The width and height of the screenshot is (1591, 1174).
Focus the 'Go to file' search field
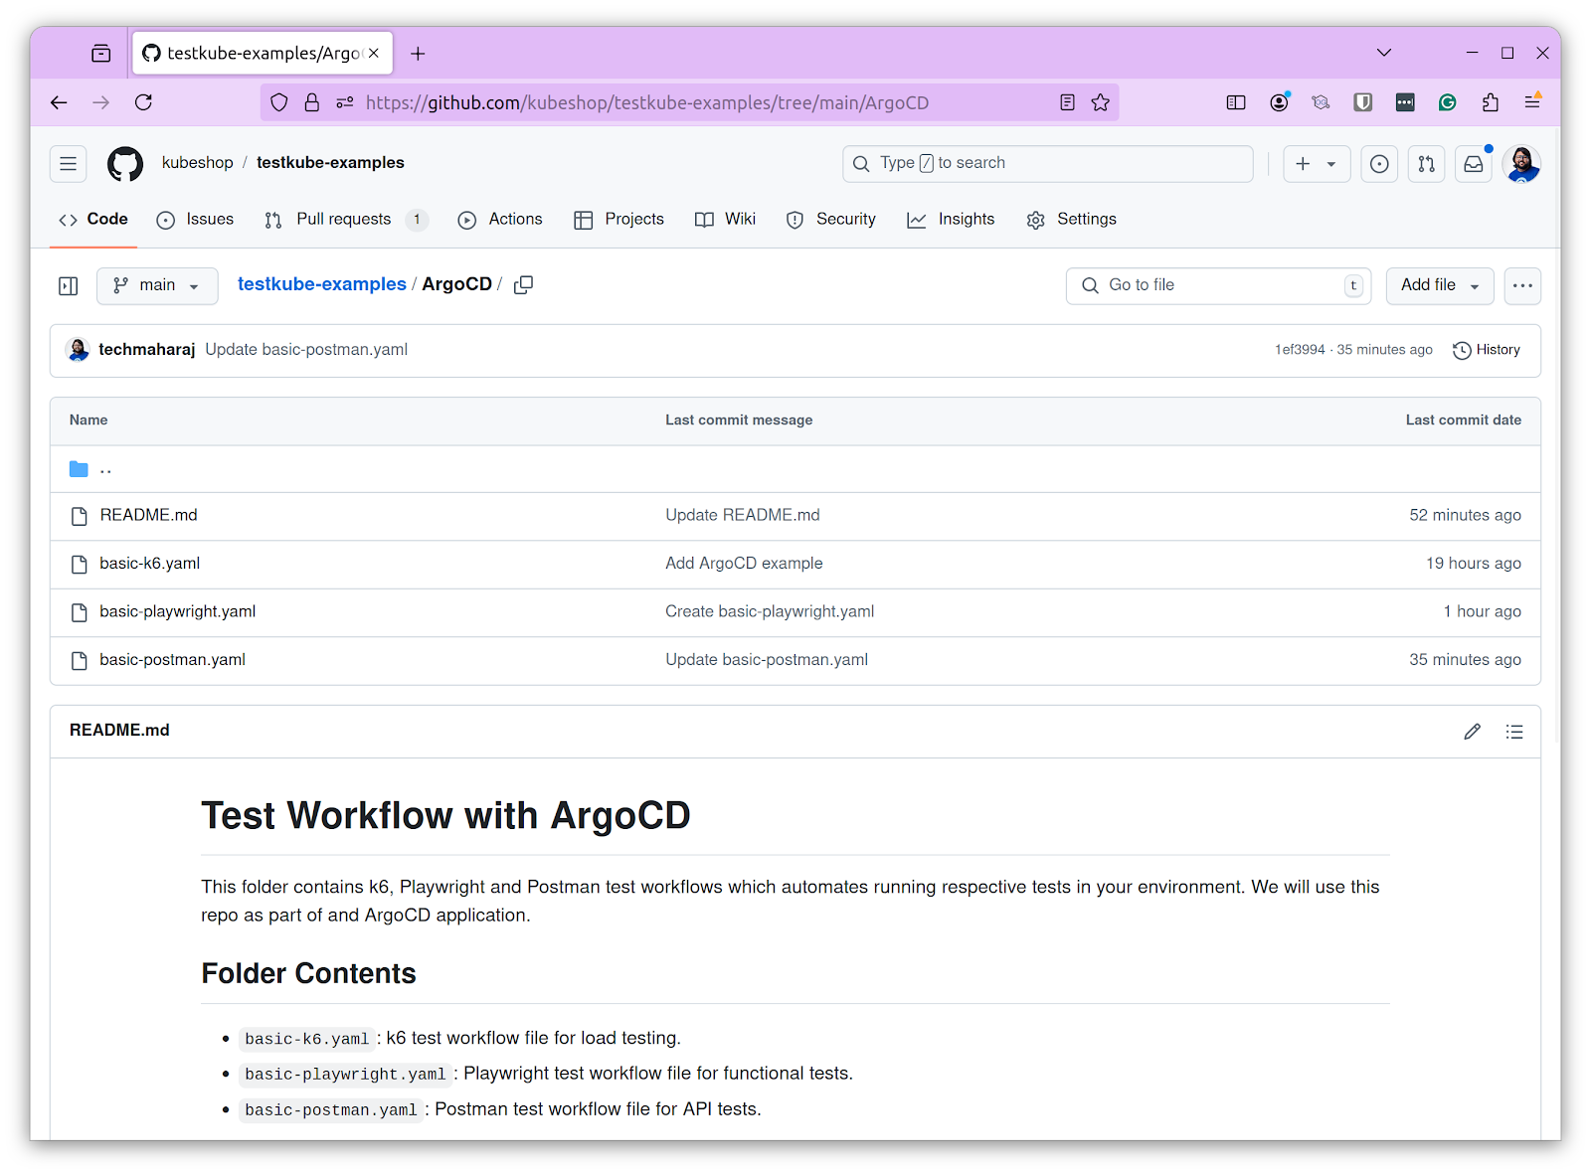tap(1218, 286)
